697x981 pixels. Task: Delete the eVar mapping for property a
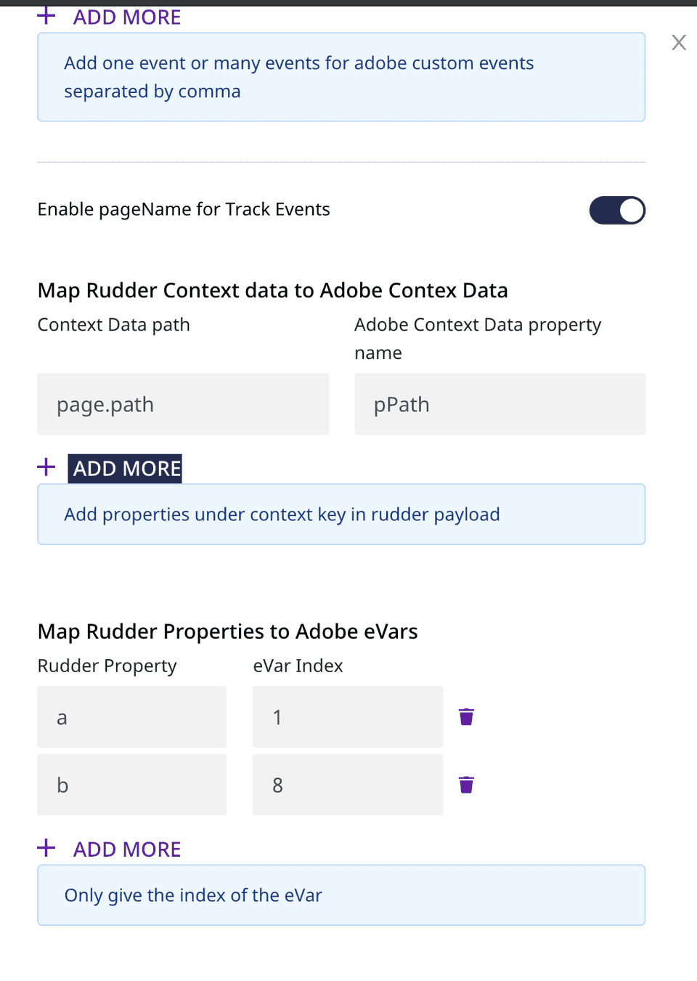click(x=466, y=717)
